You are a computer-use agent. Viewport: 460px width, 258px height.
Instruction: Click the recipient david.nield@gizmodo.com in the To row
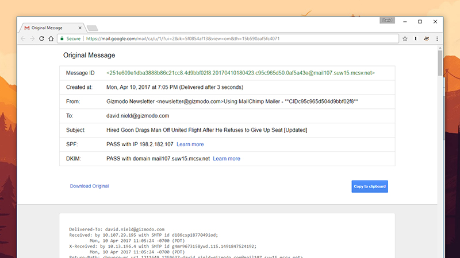tap(137, 116)
